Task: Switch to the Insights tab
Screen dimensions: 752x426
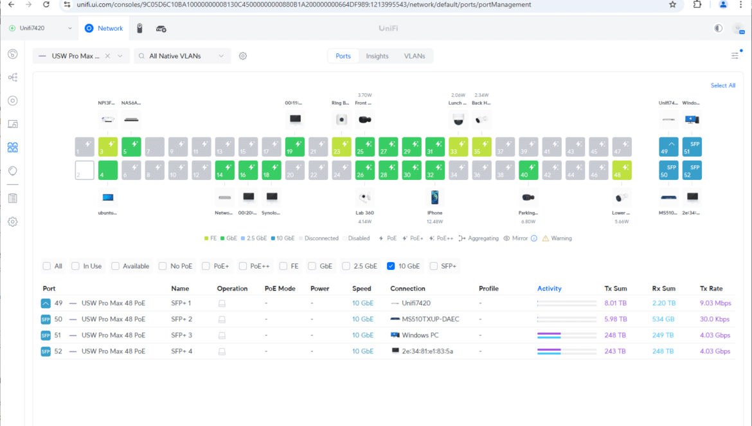Action: pyautogui.click(x=377, y=56)
